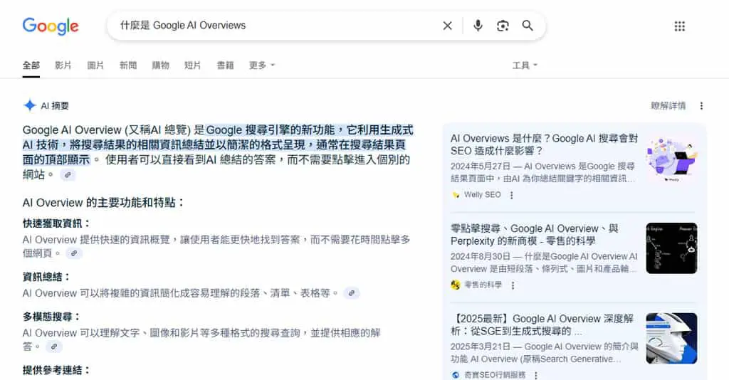Open three-dot menu beside 零售的科學
The image size is (729, 380).
tap(513, 285)
